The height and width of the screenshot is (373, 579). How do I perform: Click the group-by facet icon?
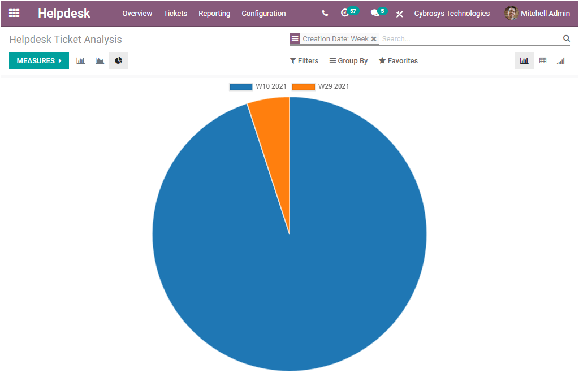click(295, 38)
